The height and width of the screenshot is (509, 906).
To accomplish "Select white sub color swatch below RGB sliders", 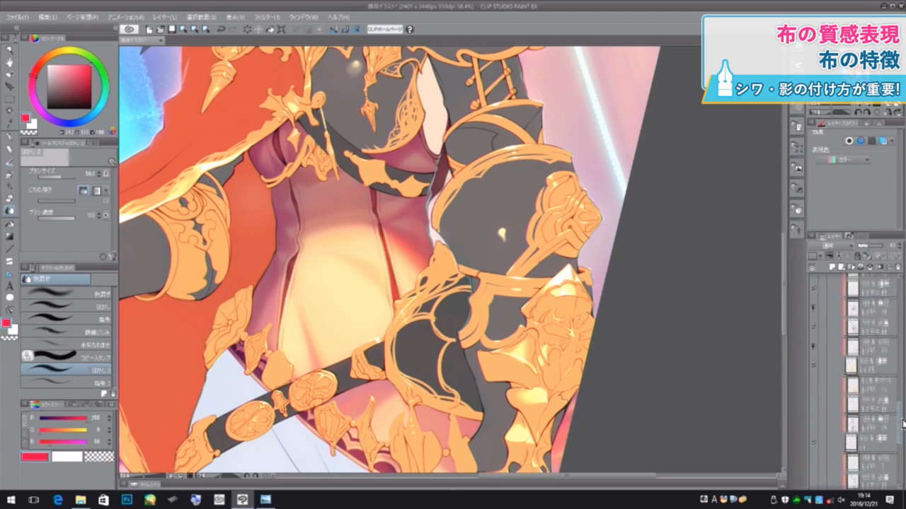I will click(x=67, y=457).
